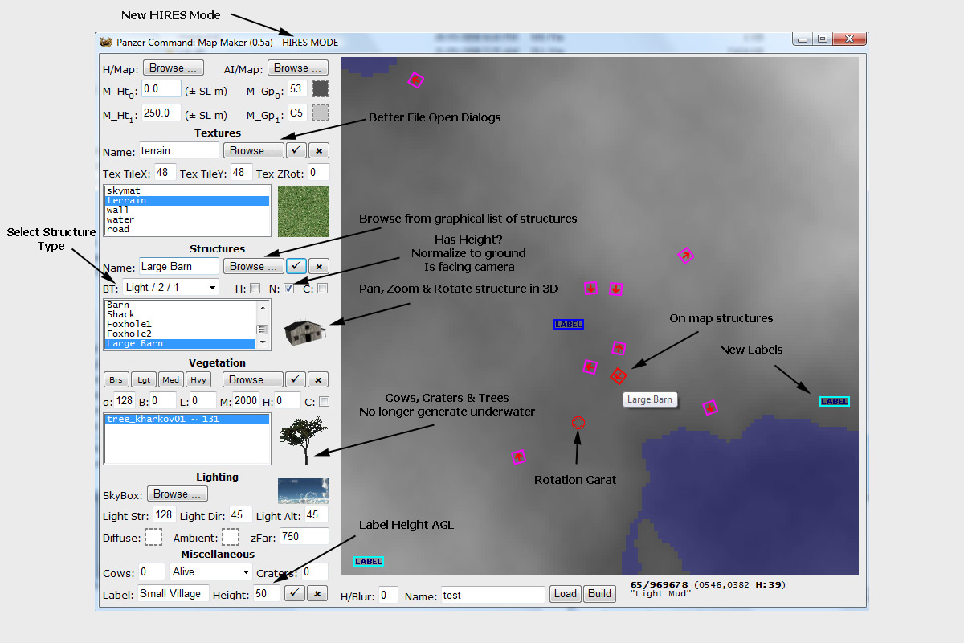Open the Vegetation Browse dialog

(x=253, y=379)
